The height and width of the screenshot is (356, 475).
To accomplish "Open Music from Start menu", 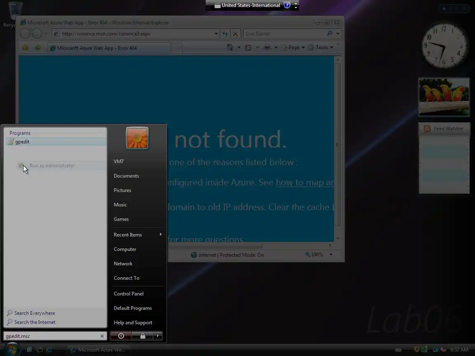I will point(120,205).
